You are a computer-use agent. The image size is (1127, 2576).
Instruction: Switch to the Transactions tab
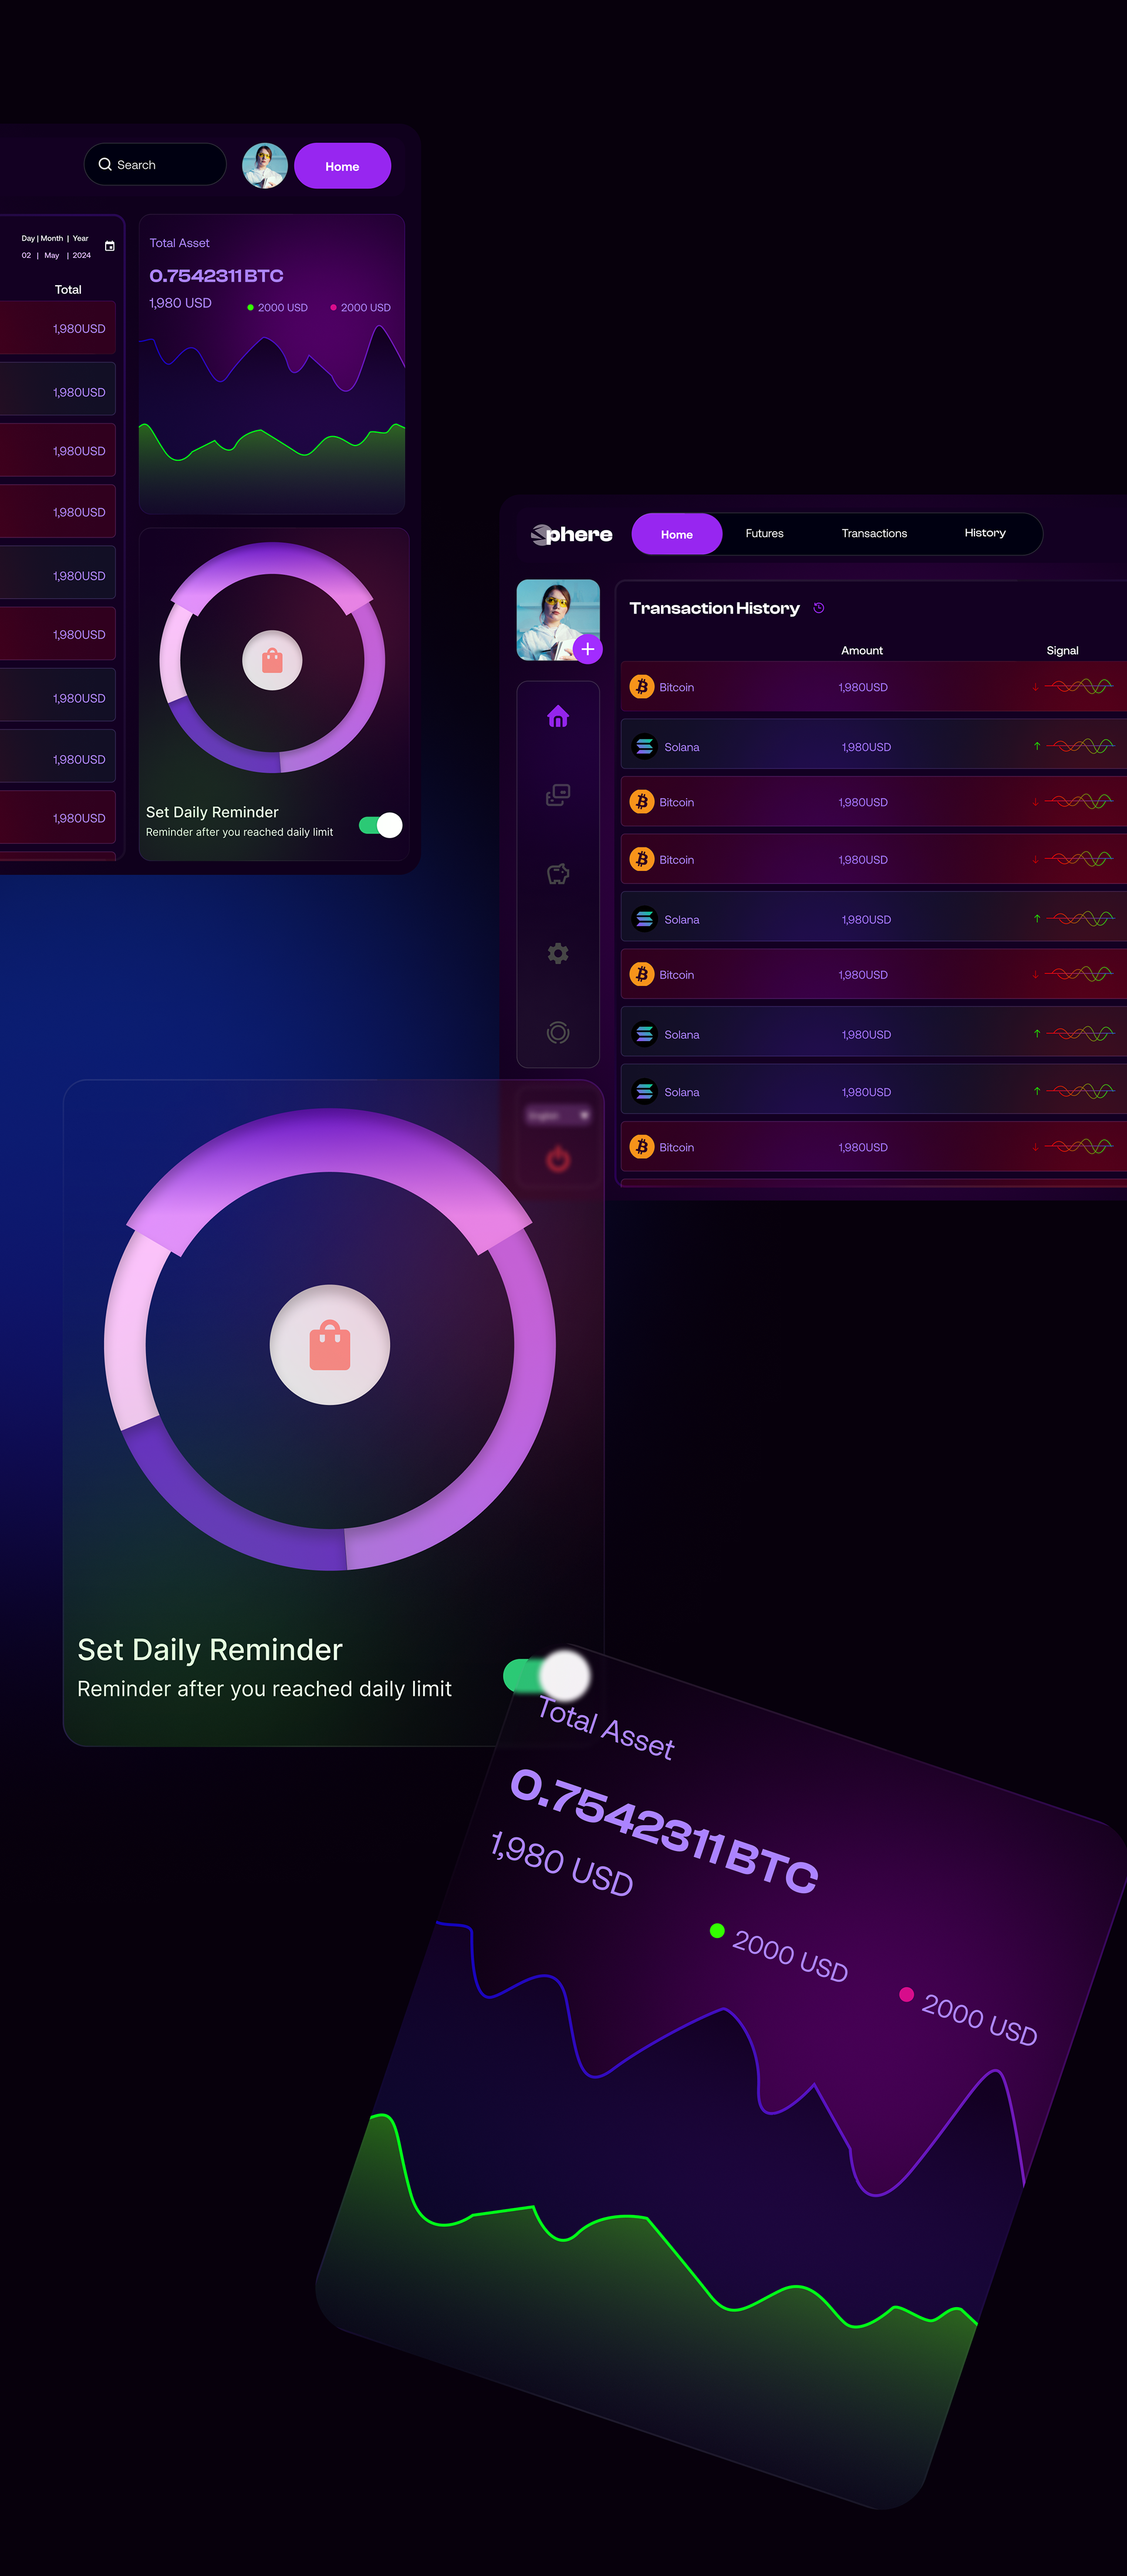[x=874, y=533]
